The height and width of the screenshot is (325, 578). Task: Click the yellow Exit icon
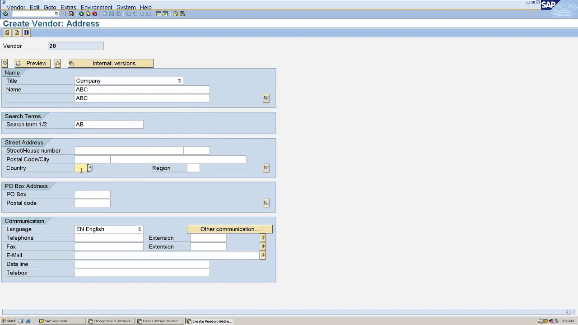88,14
